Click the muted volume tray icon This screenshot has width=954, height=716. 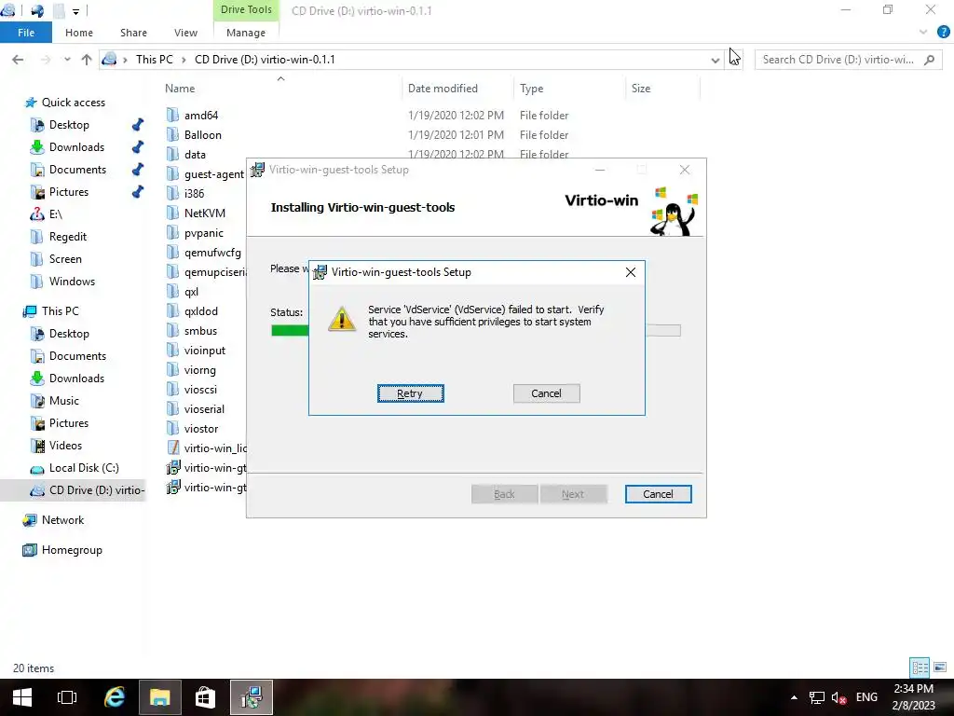(x=839, y=697)
